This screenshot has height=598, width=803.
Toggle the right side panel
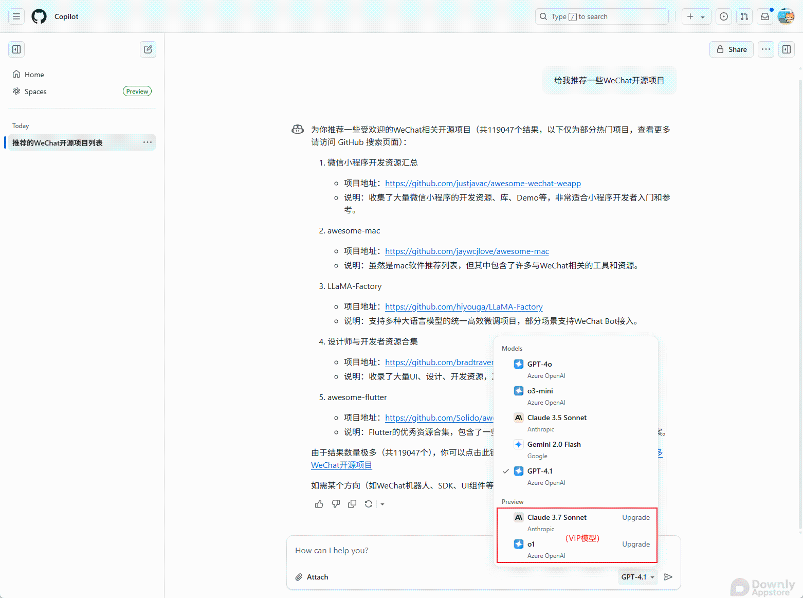pyautogui.click(x=787, y=49)
